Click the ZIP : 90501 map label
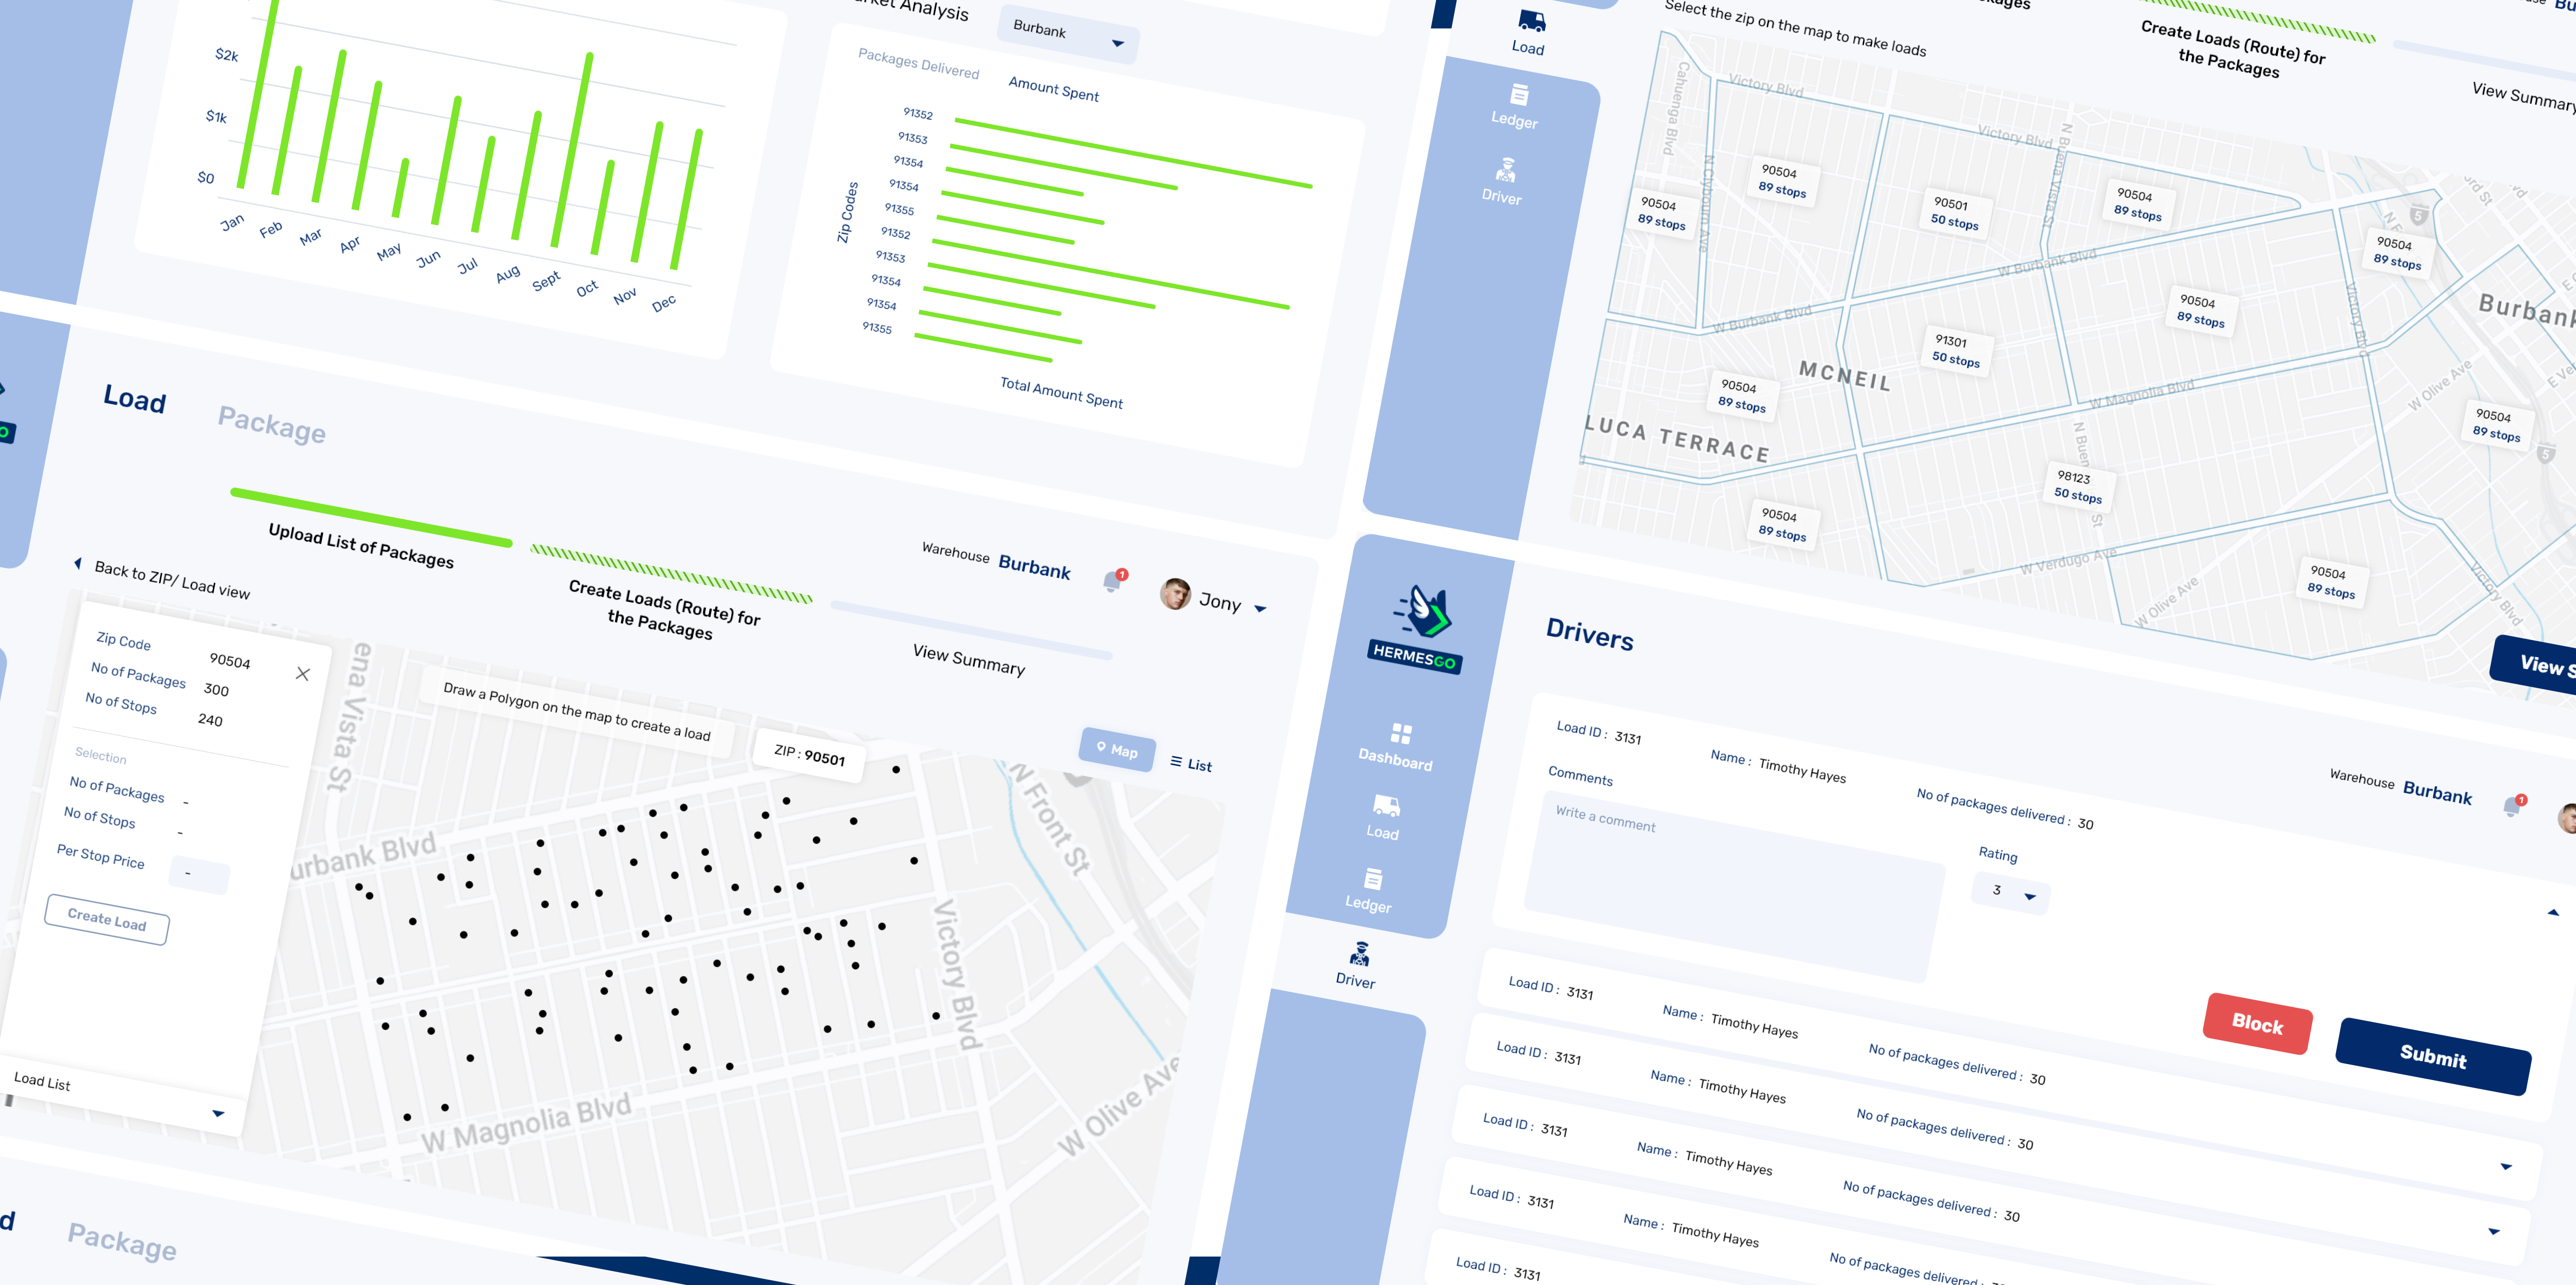The height and width of the screenshot is (1285, 2576). click(809, 755)
